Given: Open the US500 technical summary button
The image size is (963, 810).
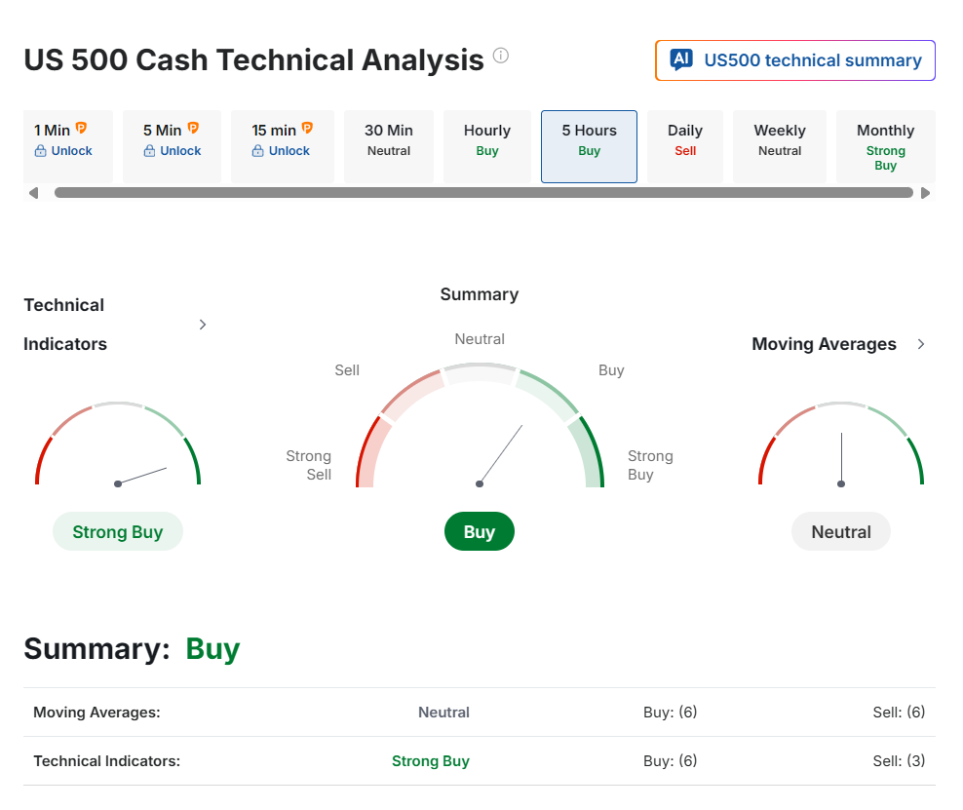Looking at the screenshot, I should pos(795,60).
